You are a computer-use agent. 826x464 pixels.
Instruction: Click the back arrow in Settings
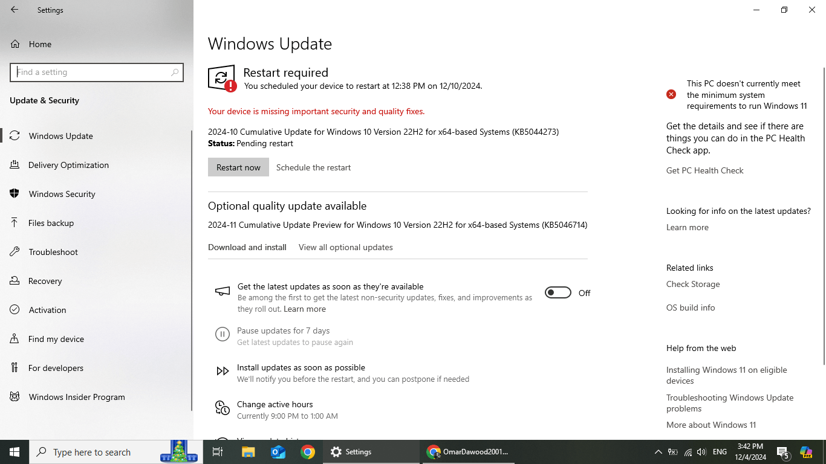15,10
